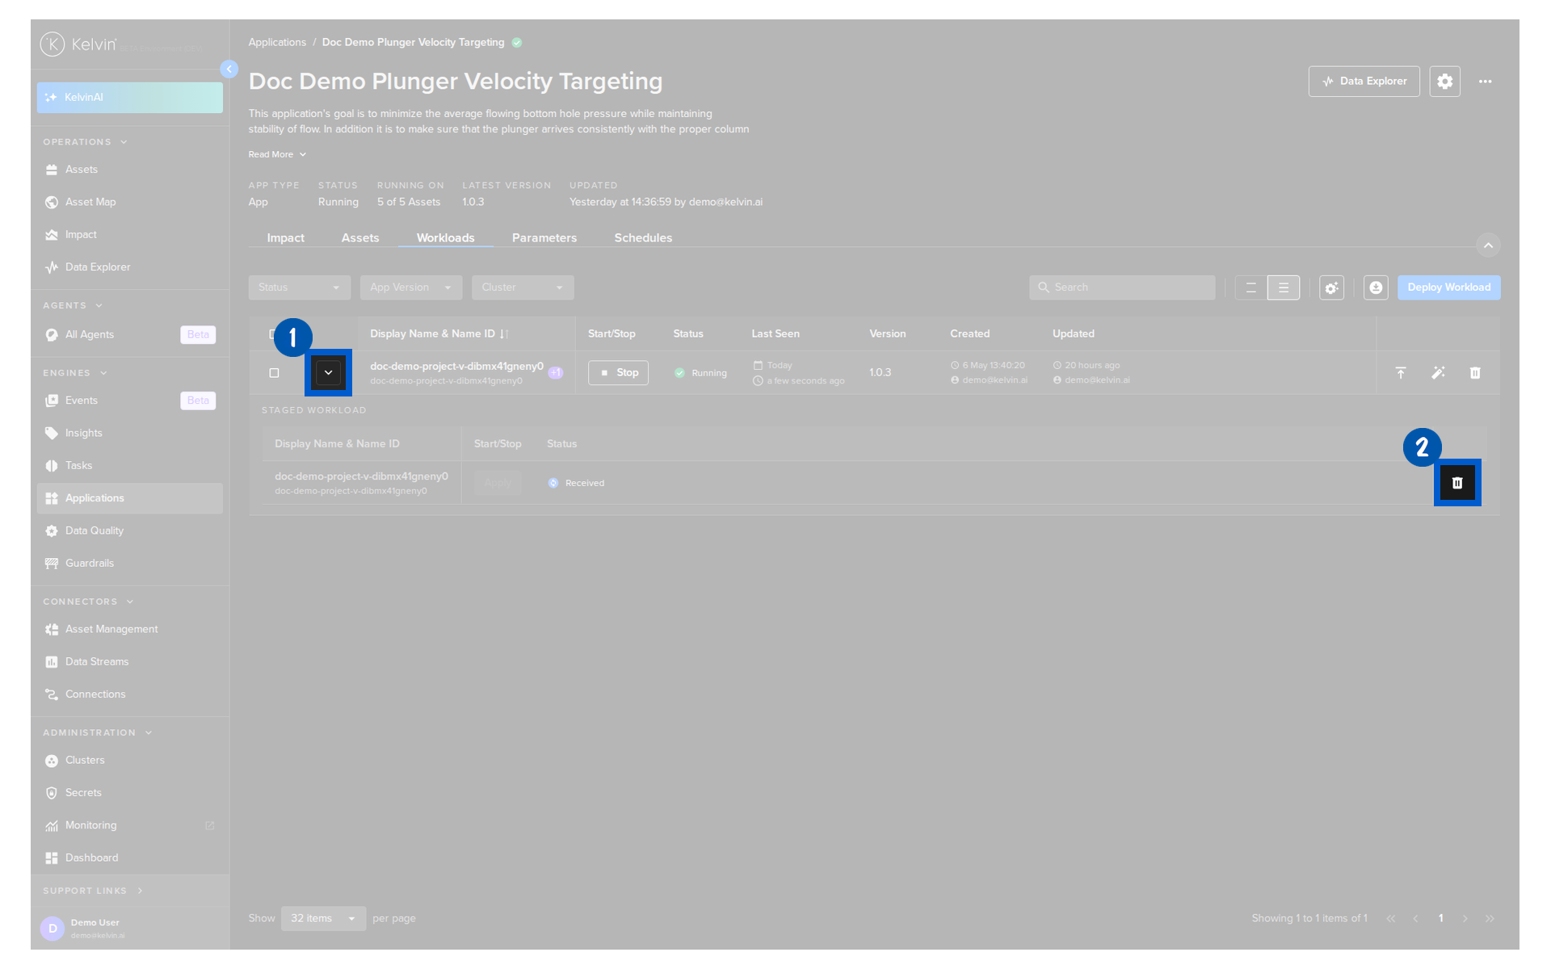Collapse the doc-demo-project workload row

[328, 373]
